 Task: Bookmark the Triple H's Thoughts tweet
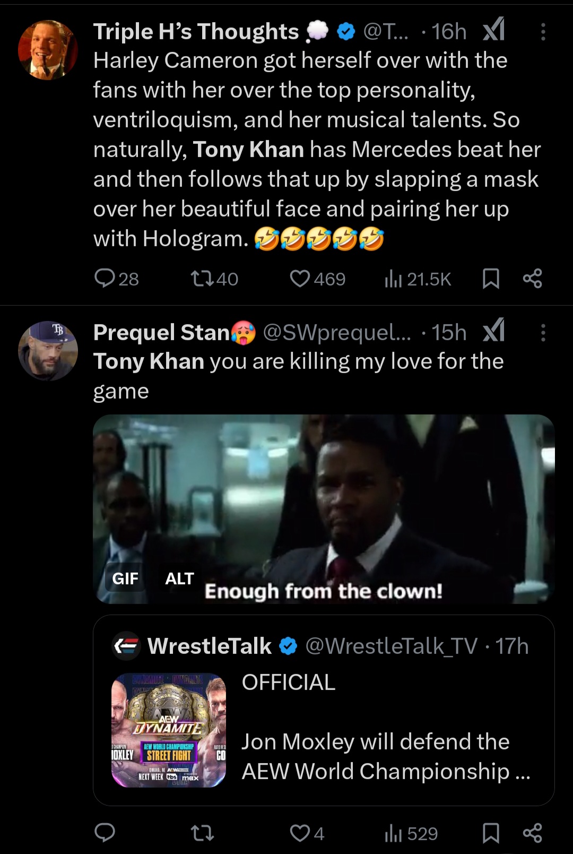coord(491,278)
